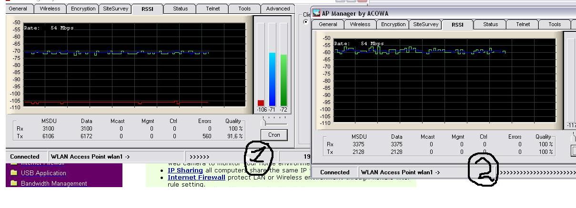
Task: Open the USB Application menu entry
Action: (43, 173)
